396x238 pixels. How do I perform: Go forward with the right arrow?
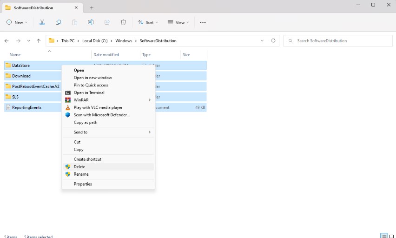(x=18, y=41)
